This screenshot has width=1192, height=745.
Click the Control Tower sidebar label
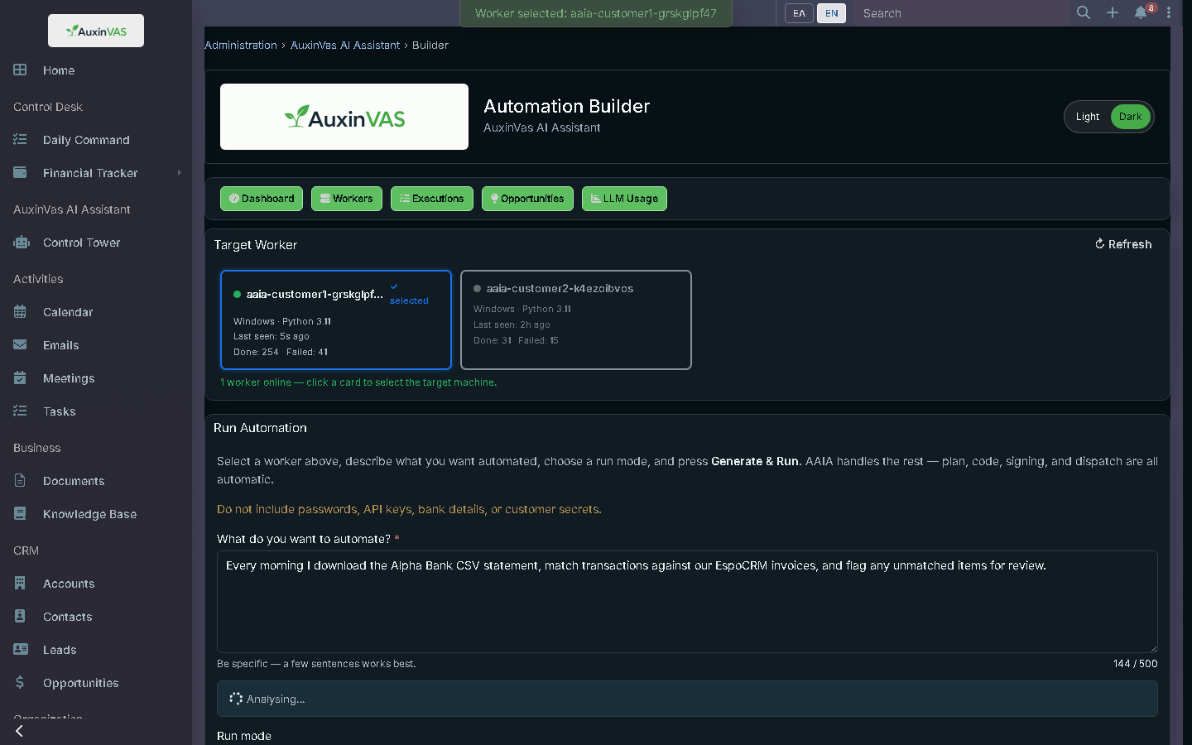point(82,243)
